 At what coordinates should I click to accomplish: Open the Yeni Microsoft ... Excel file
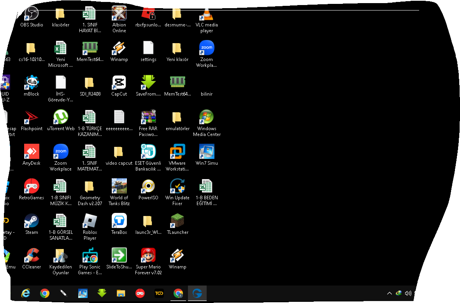point(60,54)
